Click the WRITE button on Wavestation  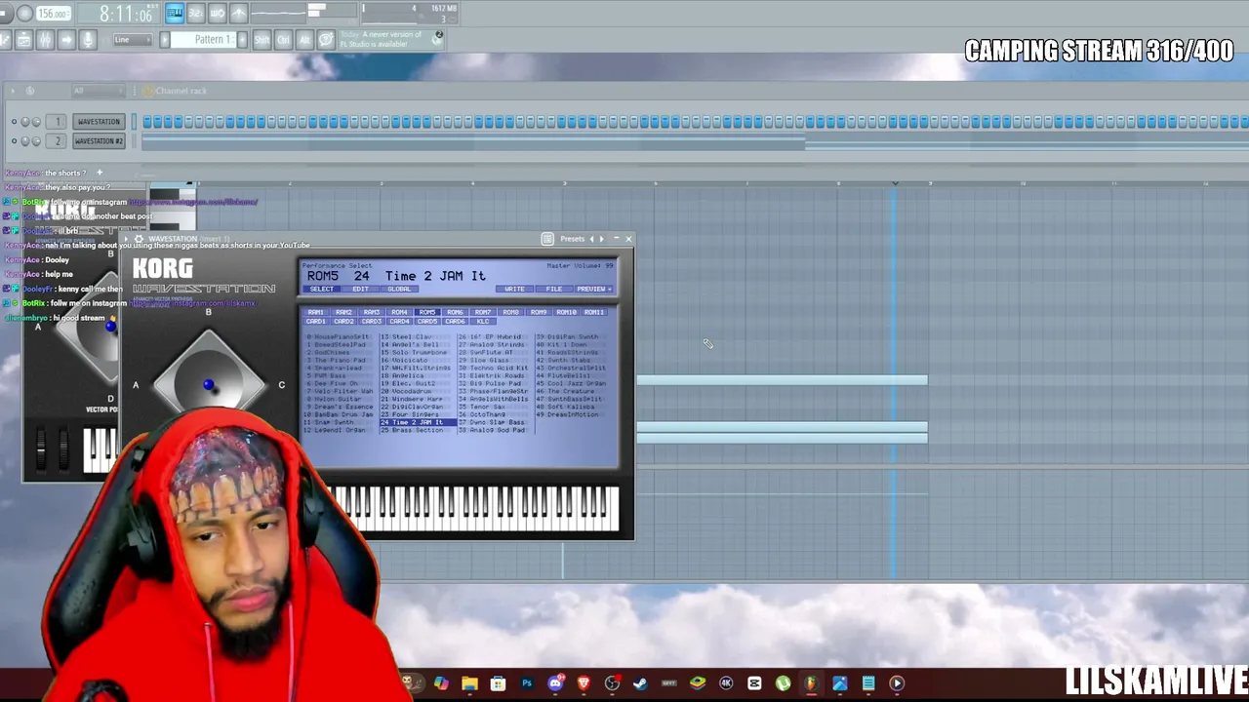coord(514,290)
